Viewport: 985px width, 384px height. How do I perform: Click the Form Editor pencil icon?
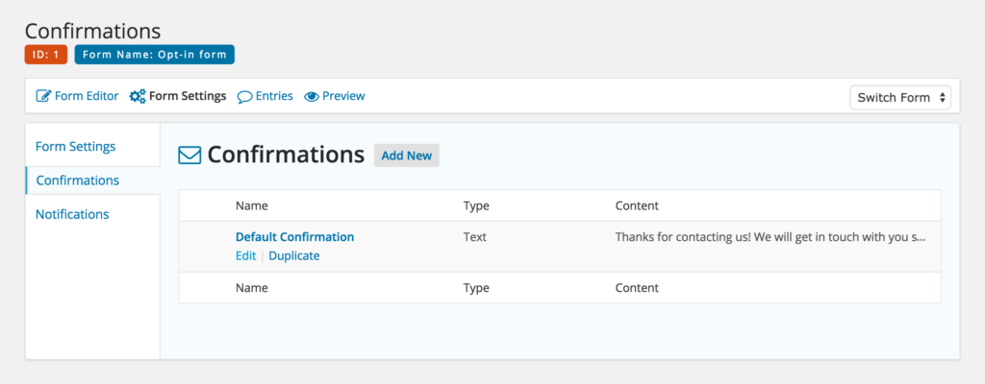[43, 96]
